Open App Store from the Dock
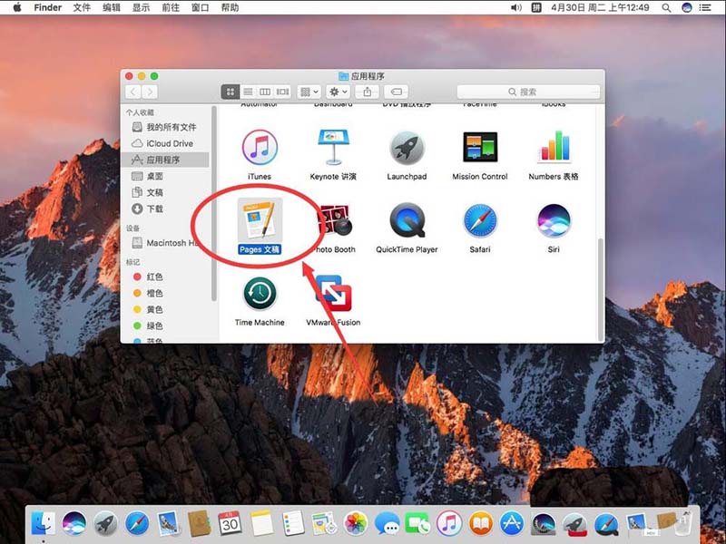 [512, 524]
